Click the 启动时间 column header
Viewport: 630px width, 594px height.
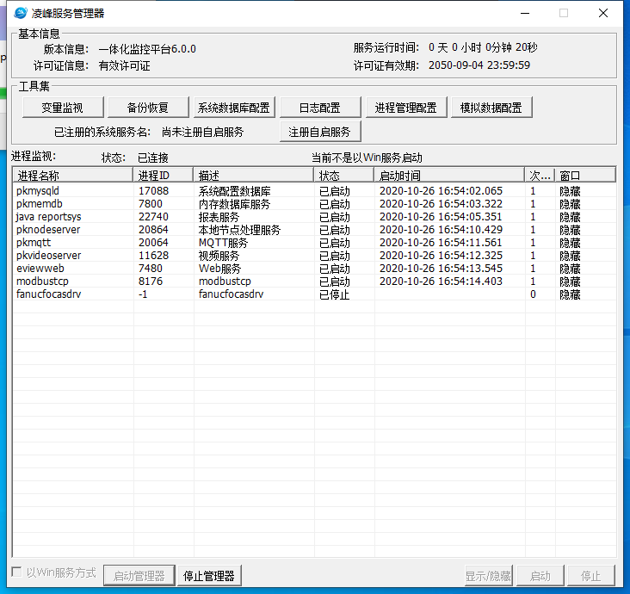click(449, 176)
